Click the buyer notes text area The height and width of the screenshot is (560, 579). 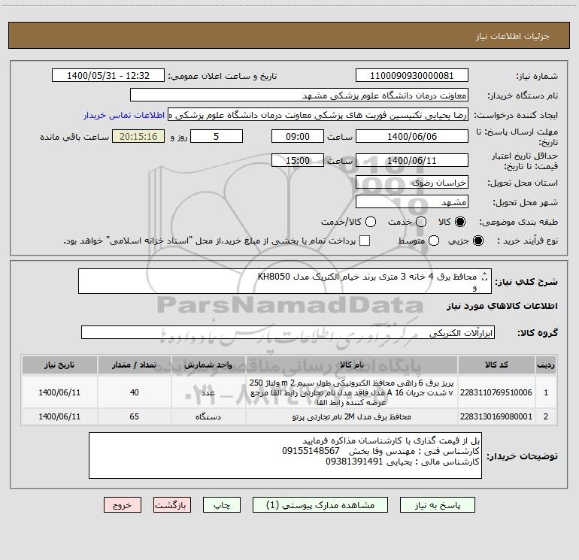(285, 456)
